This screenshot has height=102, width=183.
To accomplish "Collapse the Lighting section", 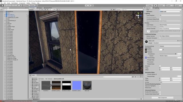I will click(x=144, y=14).
